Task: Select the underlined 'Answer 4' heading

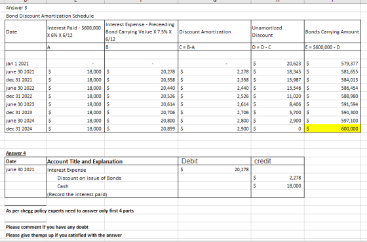Action: [x=16, y=153]
